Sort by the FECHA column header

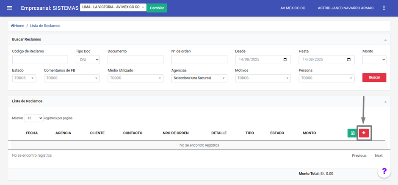click(x=32, y=133)
